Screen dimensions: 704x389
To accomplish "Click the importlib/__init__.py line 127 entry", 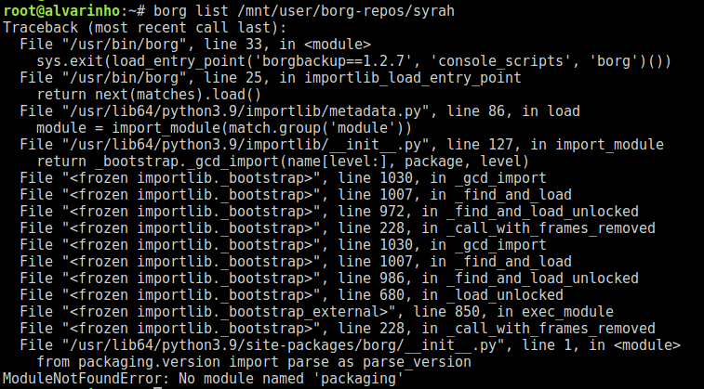I will (341, 145).
